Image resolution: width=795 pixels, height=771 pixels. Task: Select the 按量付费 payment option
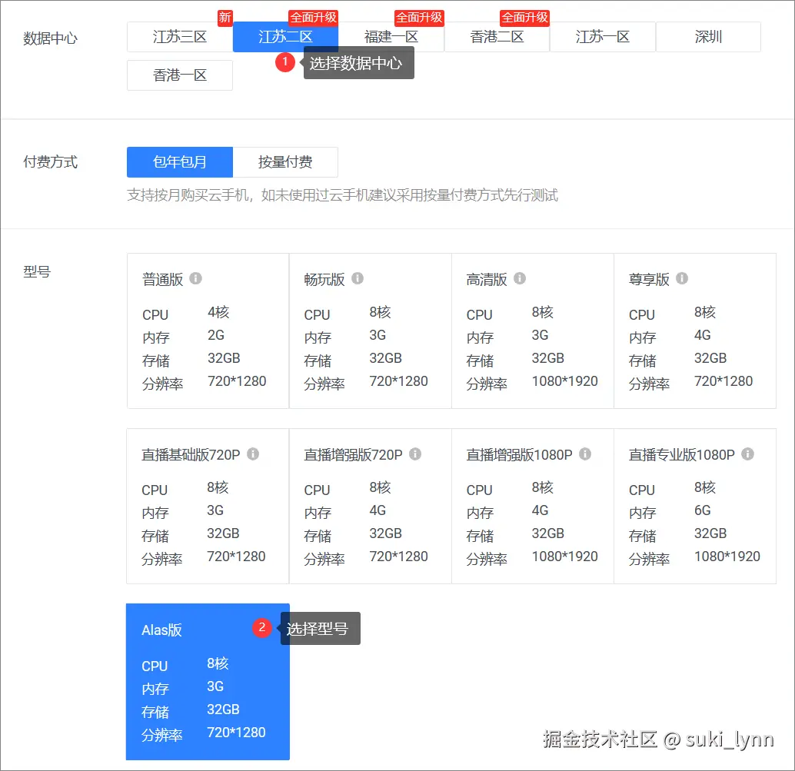click(x=286, y=162)
